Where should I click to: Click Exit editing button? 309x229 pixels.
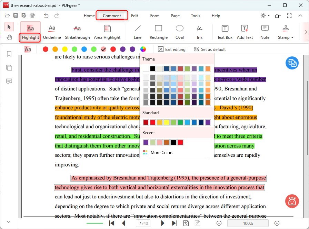(x=172, y=50)
